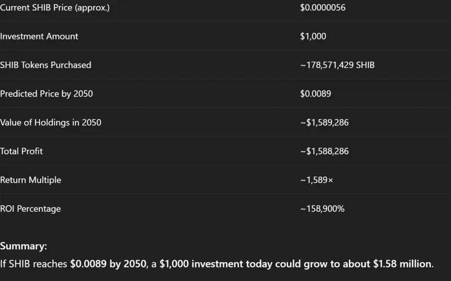The width and height of the screenshot is (451, 281).
Task: Click the $0.0089 value in the table
Action: [316, 94]
